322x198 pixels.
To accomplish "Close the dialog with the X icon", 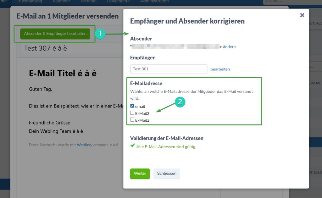I will 302,15.
